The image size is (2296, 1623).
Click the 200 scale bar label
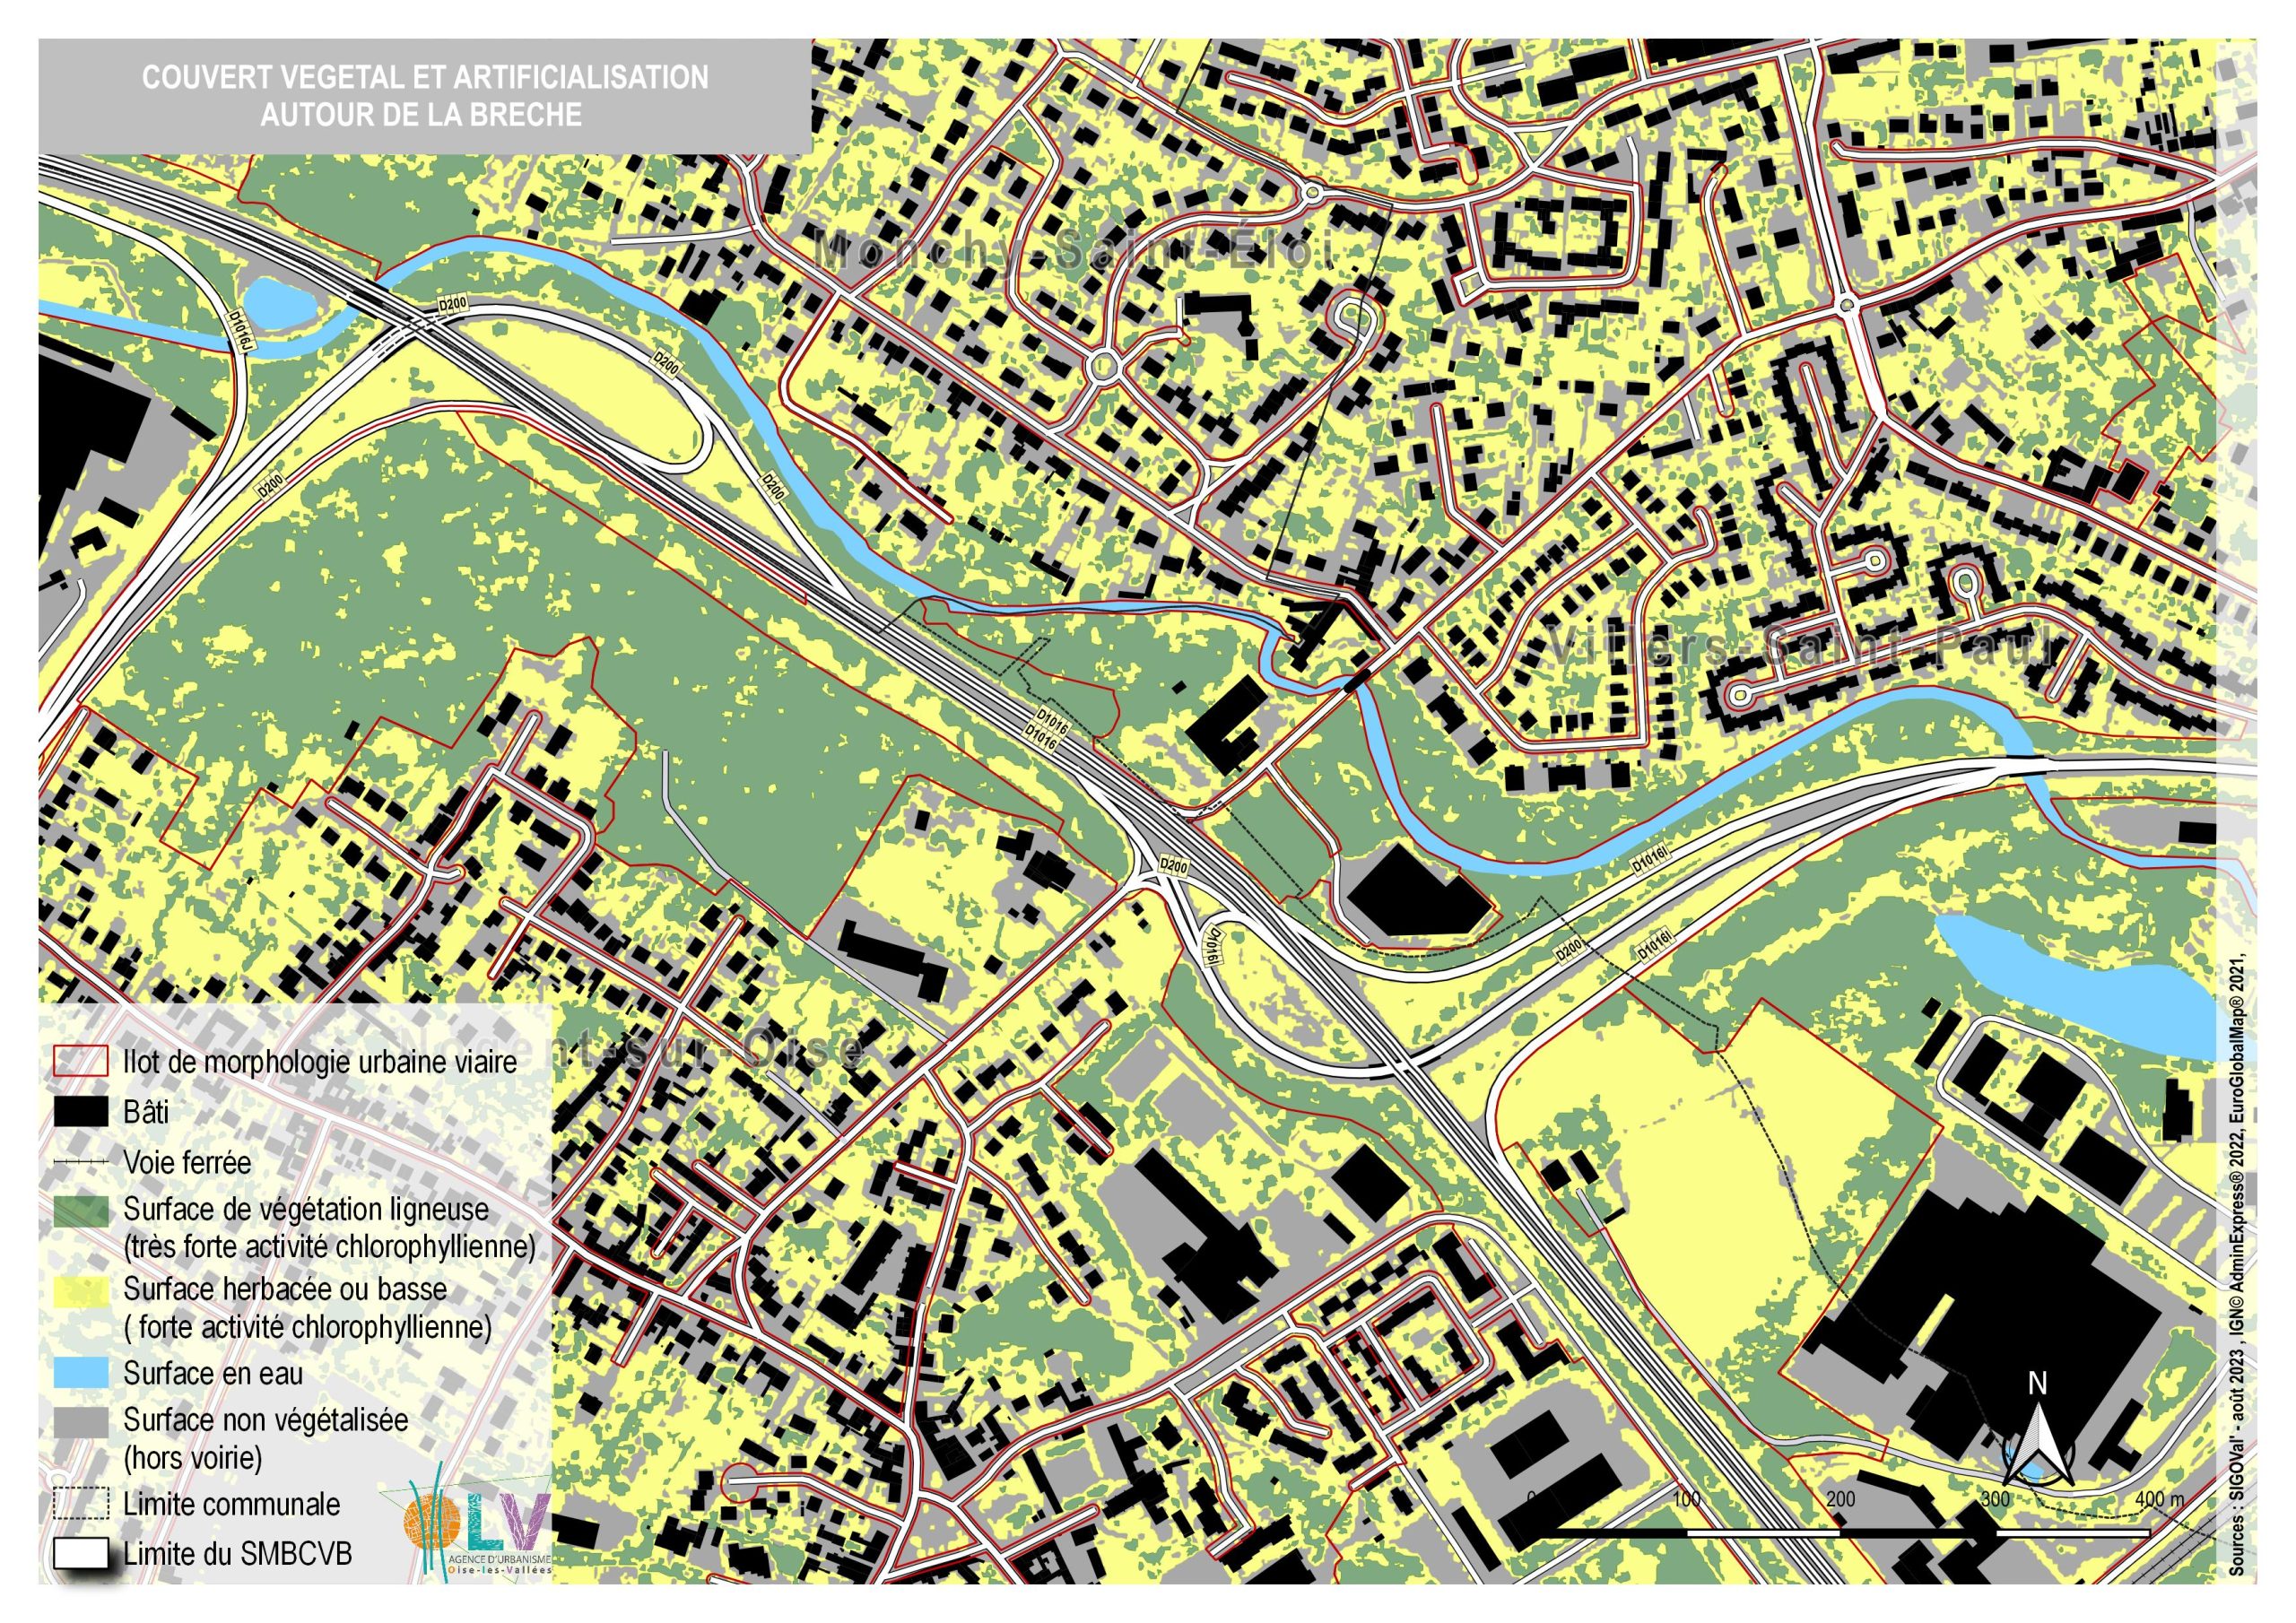pos(1840,1499)
